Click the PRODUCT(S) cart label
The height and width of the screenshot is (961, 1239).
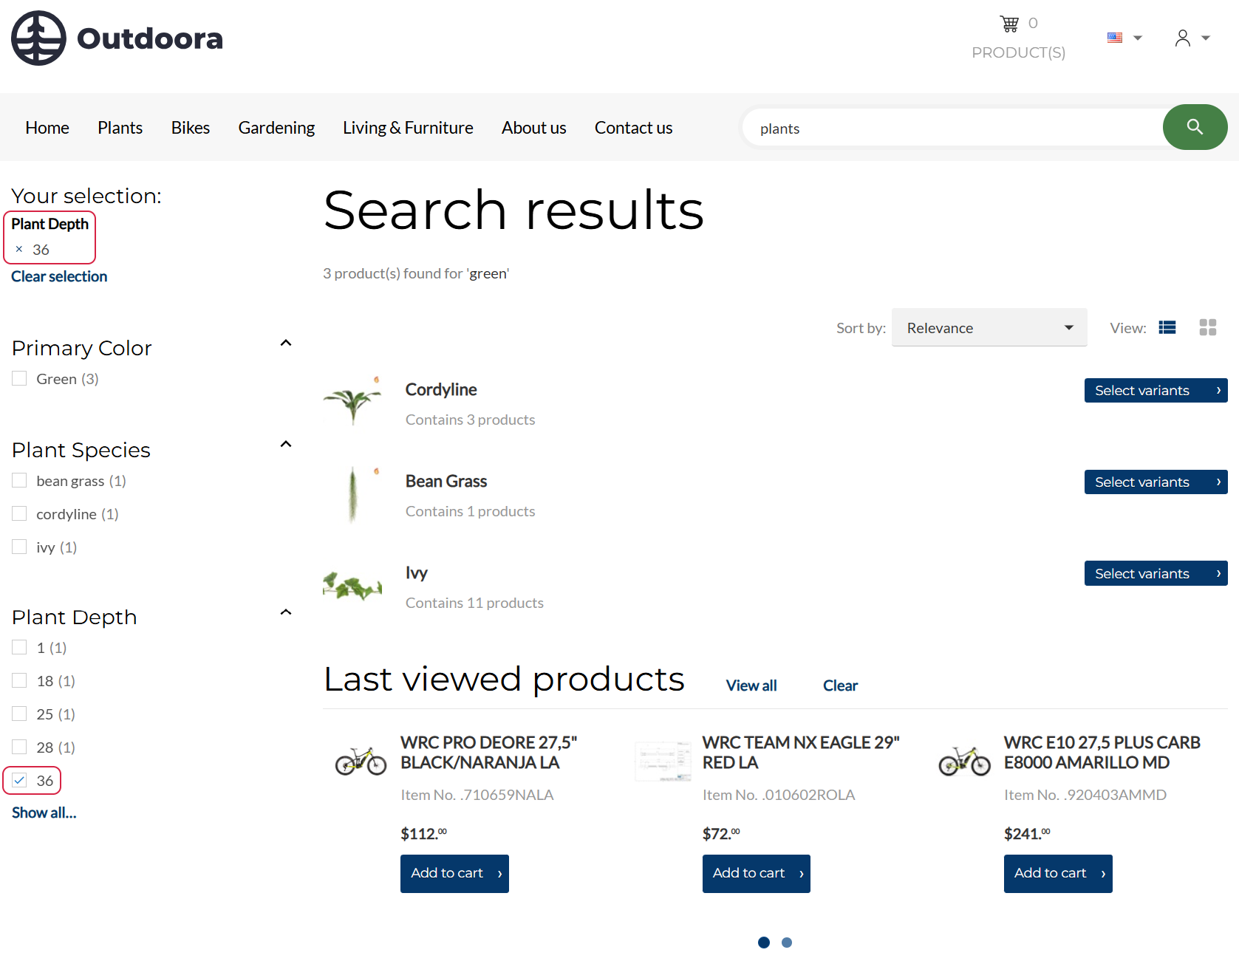pyautogui.click(x=1018, y=52)
